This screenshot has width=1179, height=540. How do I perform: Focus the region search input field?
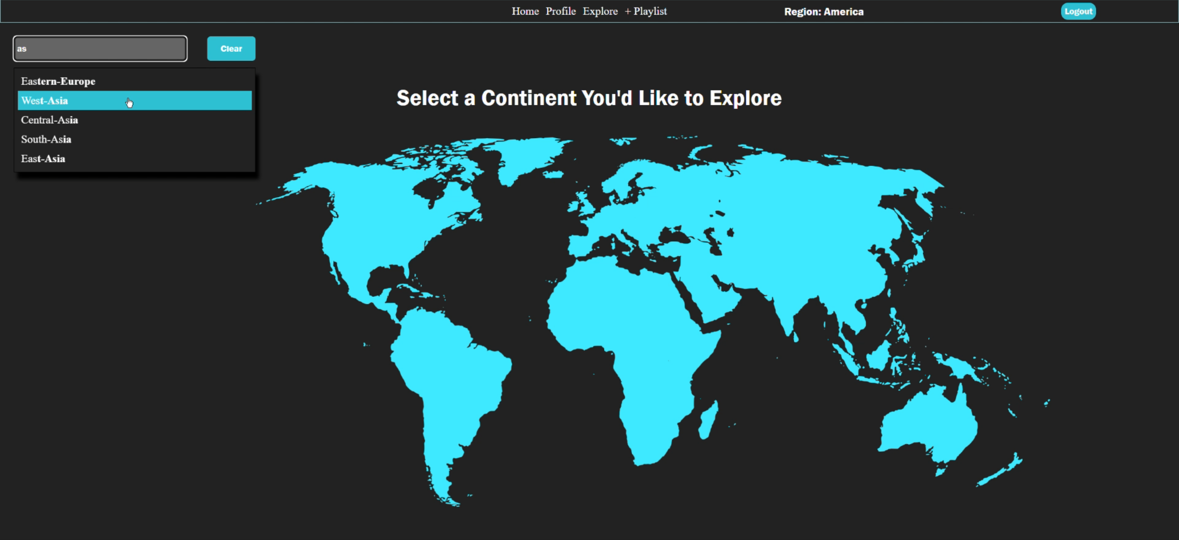tap(100, 49)
